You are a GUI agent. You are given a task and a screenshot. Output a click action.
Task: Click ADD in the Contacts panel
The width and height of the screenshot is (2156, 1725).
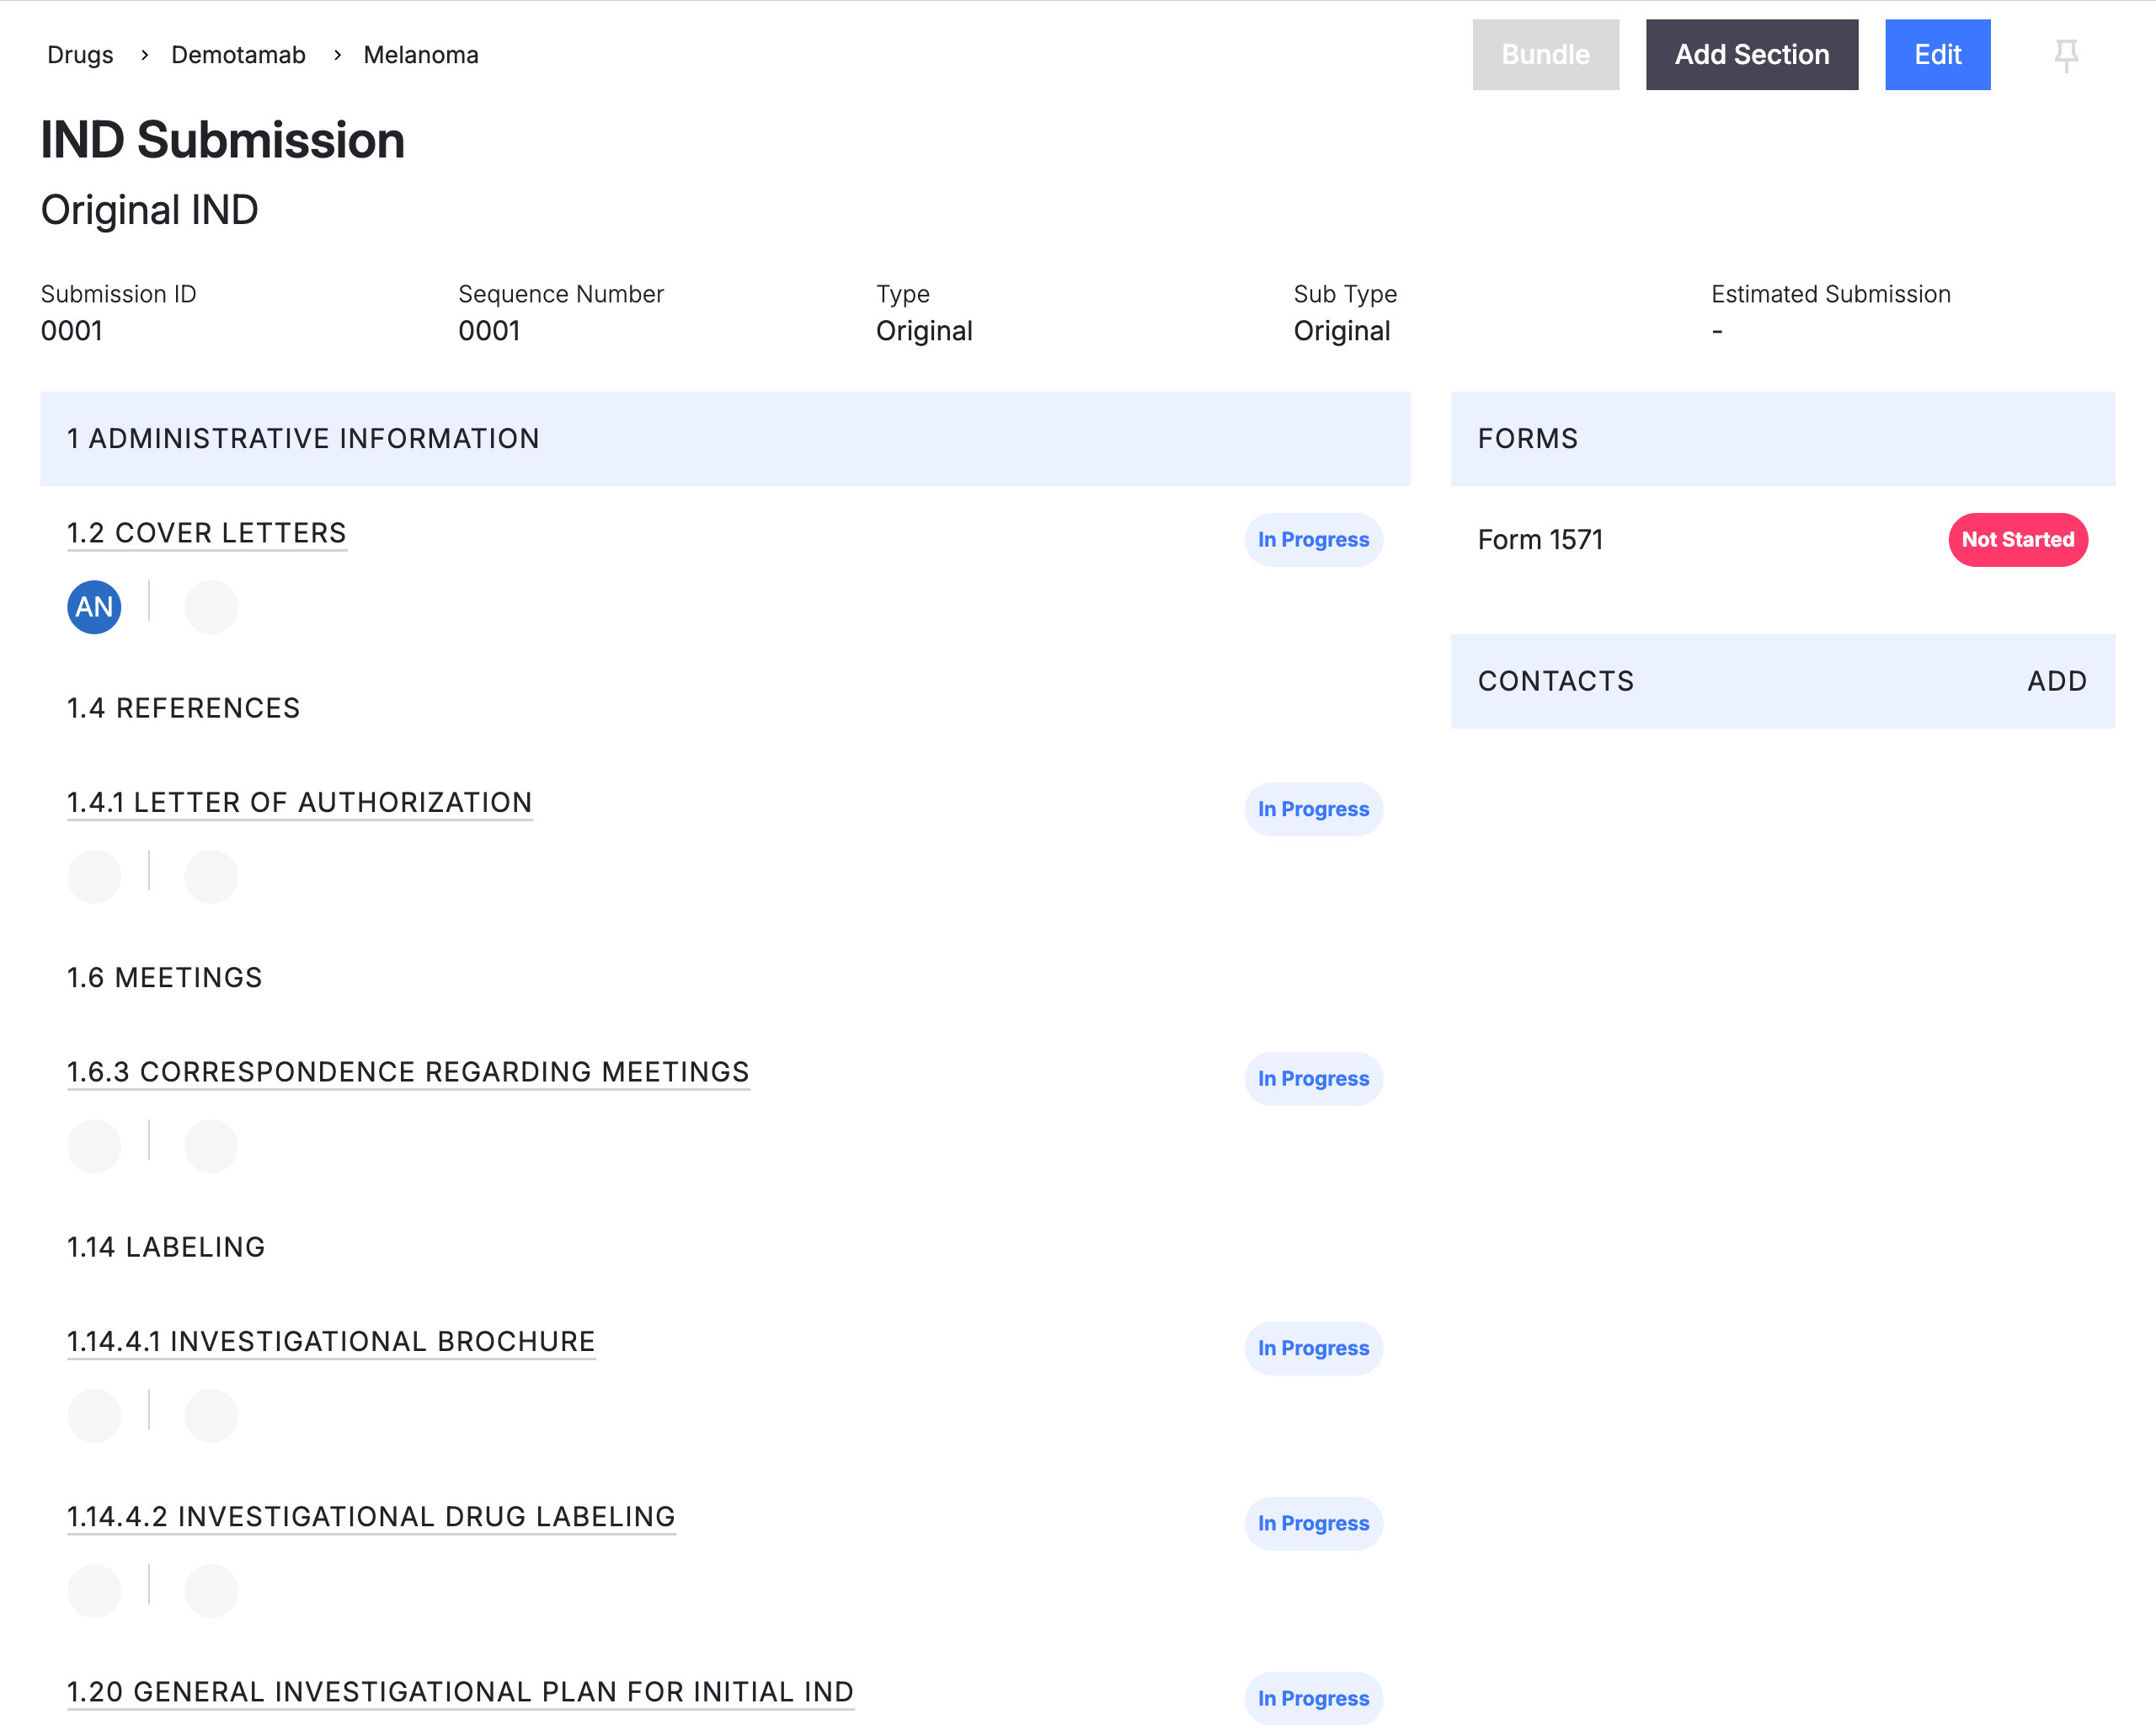tap(2056, 681)
